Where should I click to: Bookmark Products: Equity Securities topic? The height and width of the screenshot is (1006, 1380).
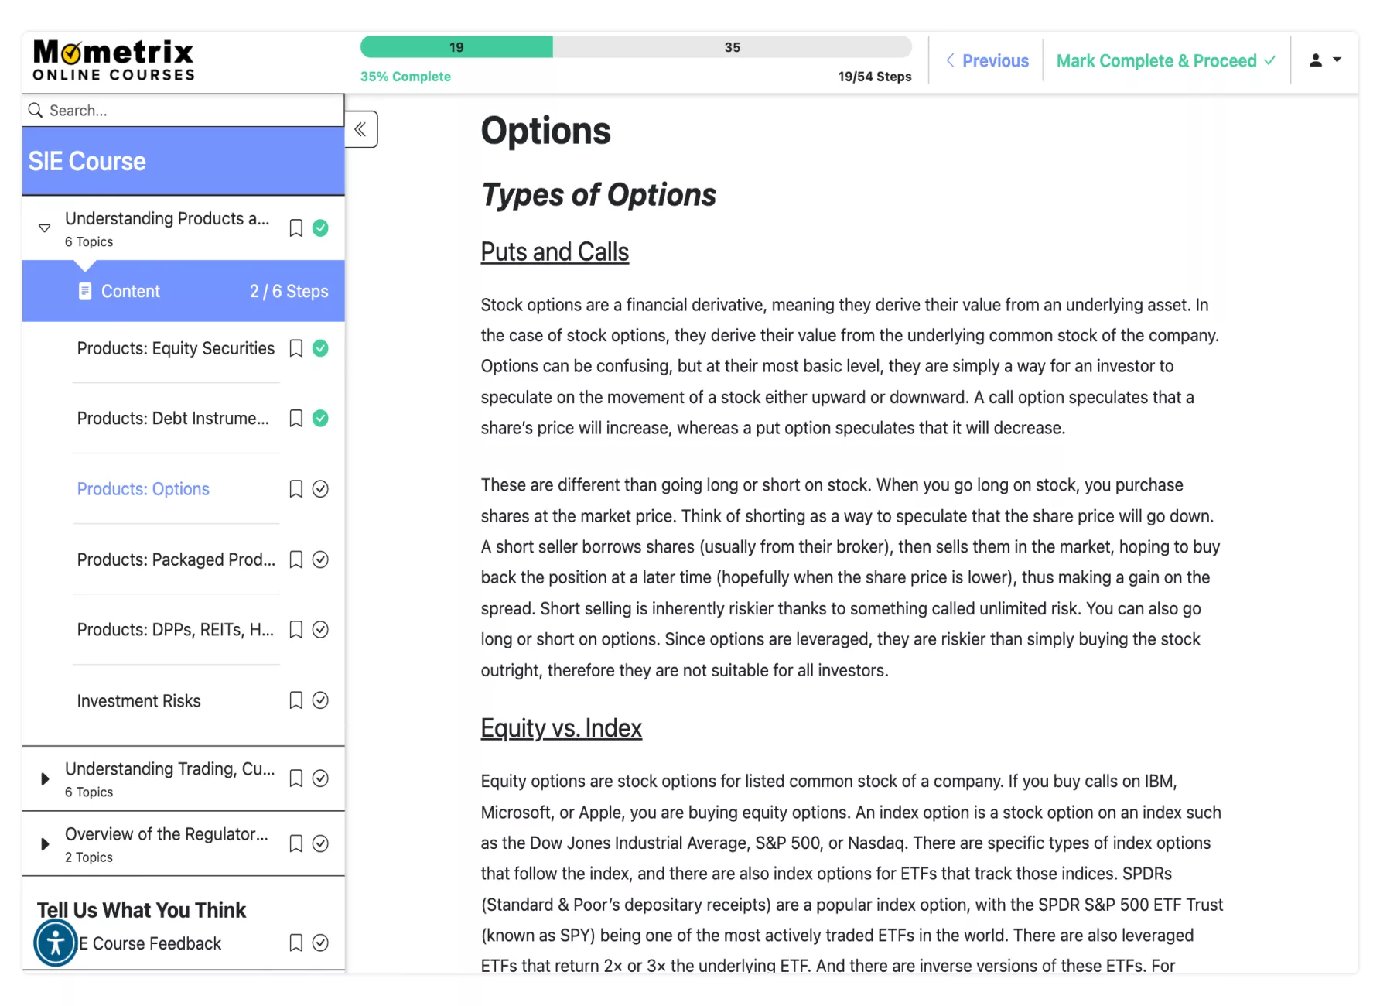click(295, 348)
